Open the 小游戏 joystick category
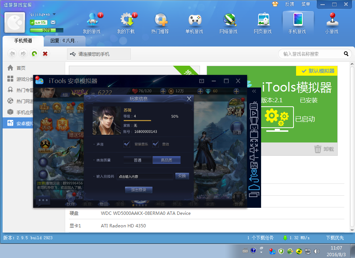 (332, 23)
